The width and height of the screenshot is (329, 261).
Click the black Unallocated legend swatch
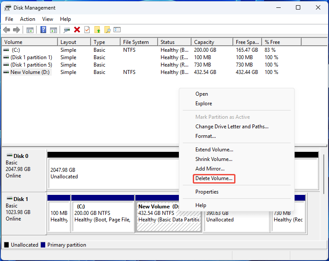(7, 245)
